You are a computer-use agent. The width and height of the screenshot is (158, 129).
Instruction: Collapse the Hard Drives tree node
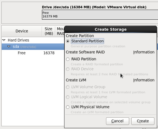[4, 40]
